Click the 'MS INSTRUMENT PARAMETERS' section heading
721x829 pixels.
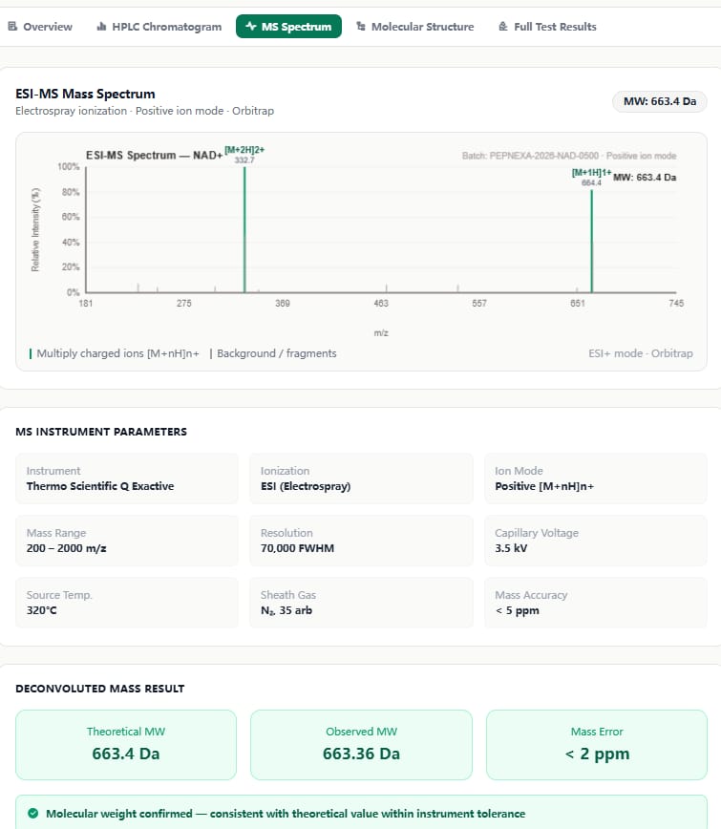(x=101, y=432)
